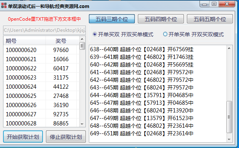Viewport: 239px width, 148px height.
Task: Select row 1000000625
Action: coord(41,96)
